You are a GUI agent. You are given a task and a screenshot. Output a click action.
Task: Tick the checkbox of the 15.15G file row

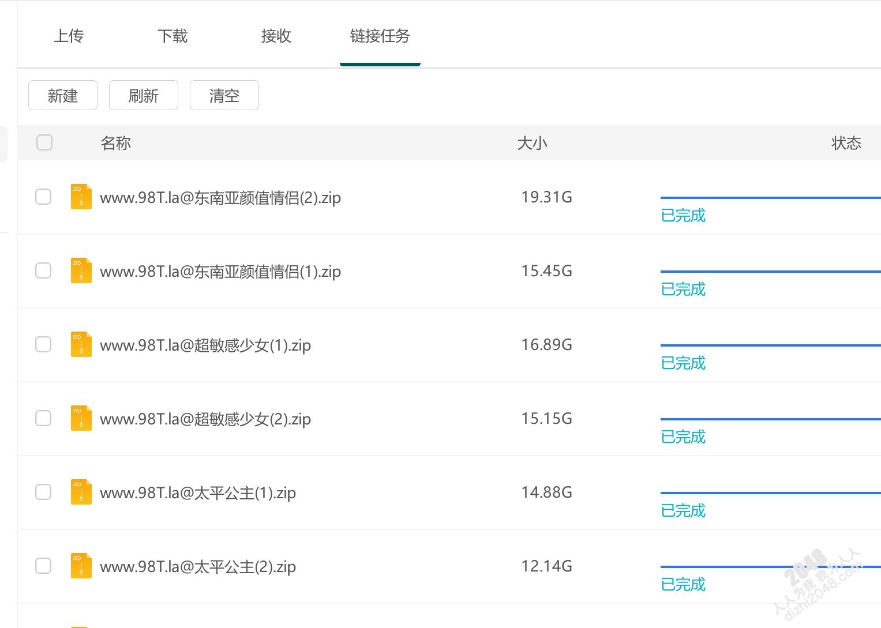tap(43, 418)
